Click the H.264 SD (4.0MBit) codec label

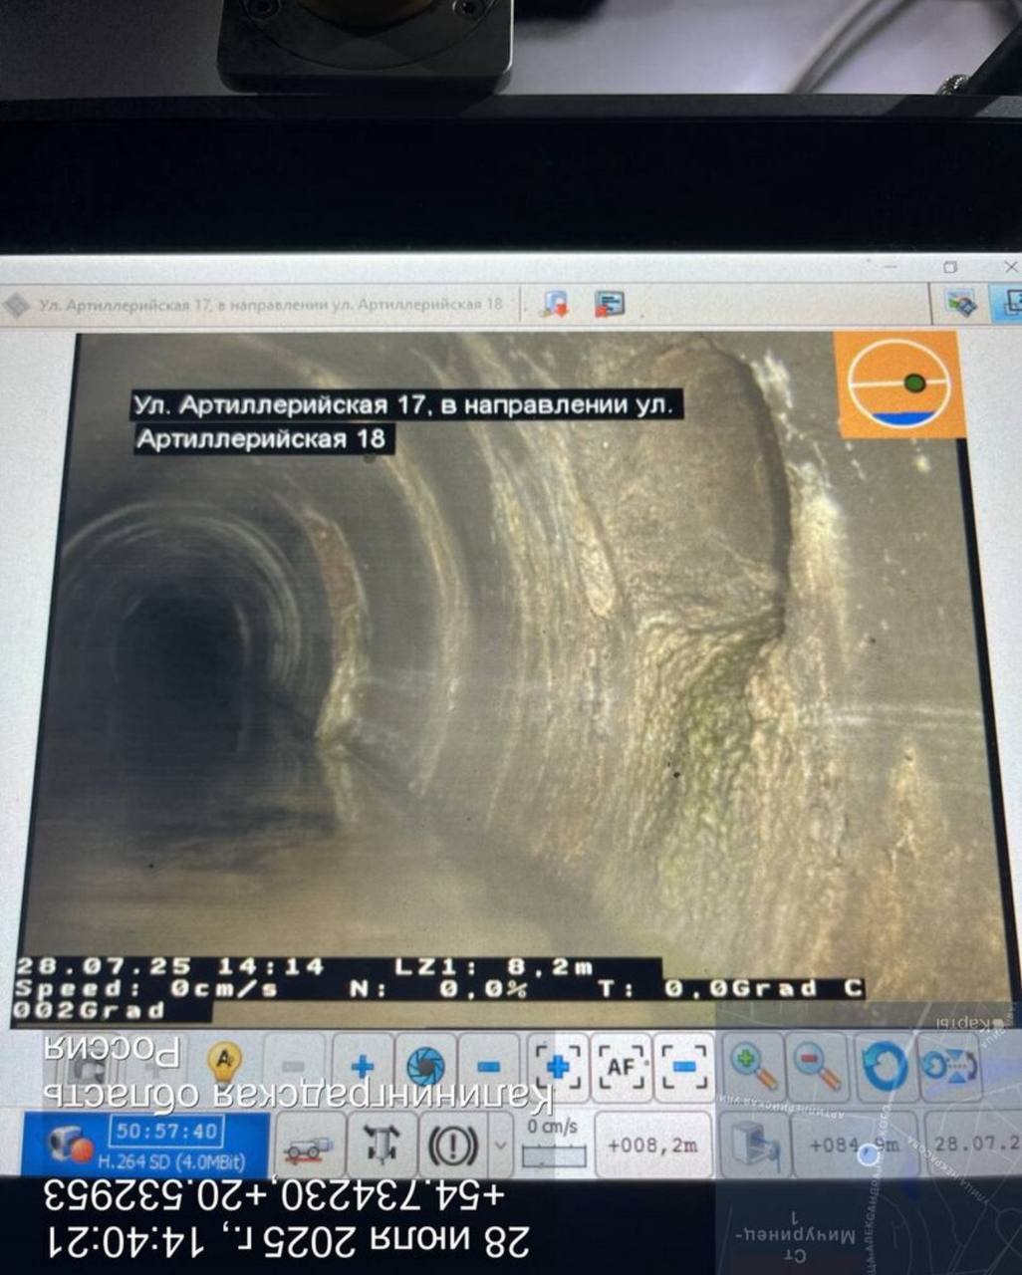pyautogui.click(x=171, y=1160)
